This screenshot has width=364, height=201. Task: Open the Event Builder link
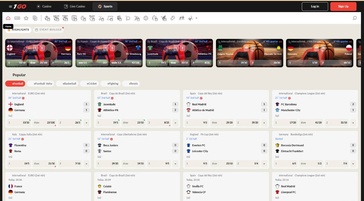pos(49,30)
